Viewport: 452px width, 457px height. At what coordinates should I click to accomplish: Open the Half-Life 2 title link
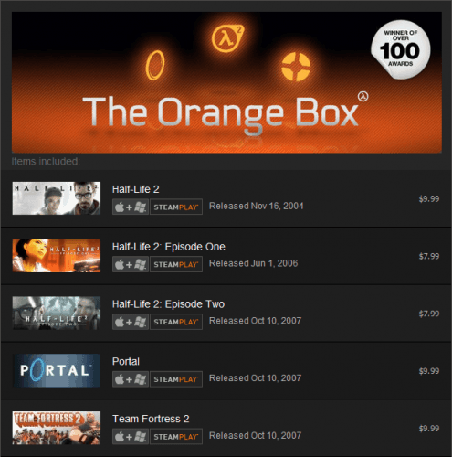(136, 189)
